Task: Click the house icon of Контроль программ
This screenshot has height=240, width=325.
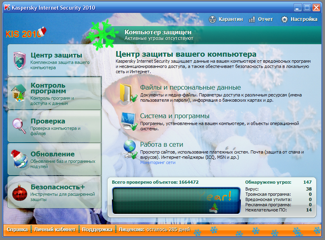Action: click(19, 92)
